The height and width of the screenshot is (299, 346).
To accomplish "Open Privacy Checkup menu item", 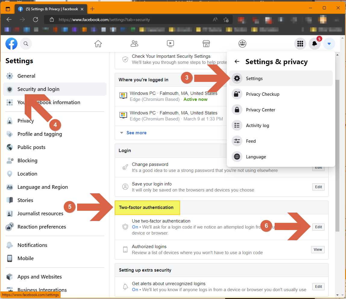I will click(281, 94).
